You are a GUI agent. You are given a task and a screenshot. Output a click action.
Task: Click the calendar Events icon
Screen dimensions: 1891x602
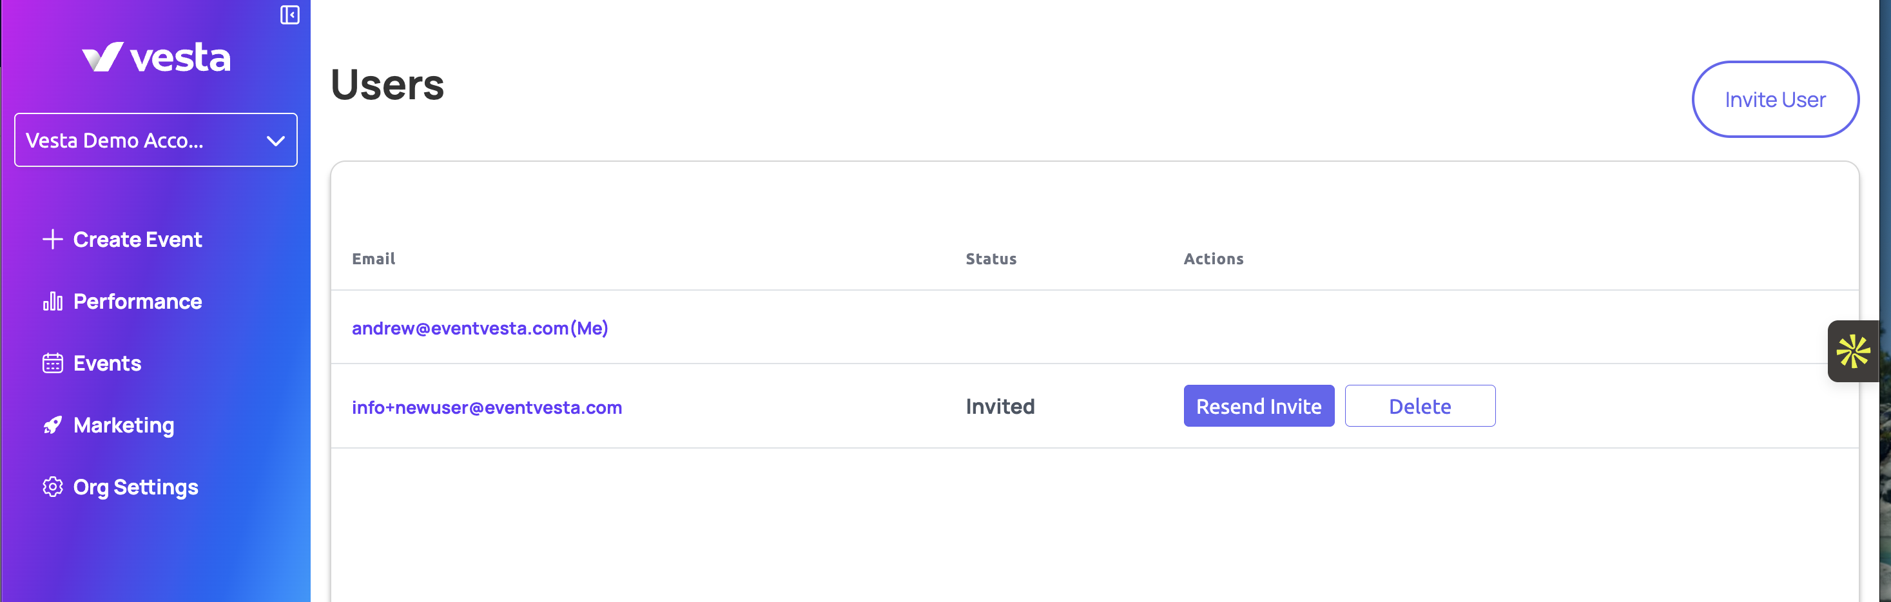pyautogui.click(x=52, y=364)
